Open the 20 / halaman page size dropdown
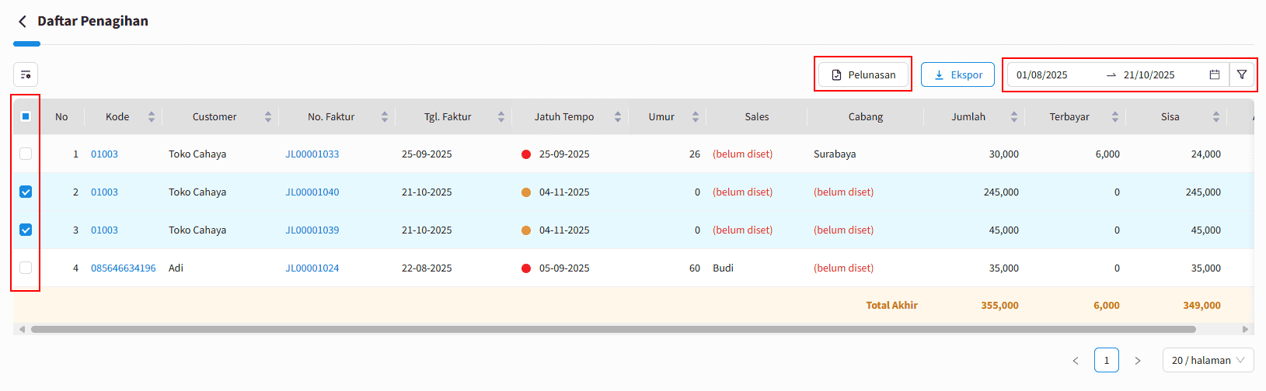This screenshot has width=1266, height=391. [1208, 360]
